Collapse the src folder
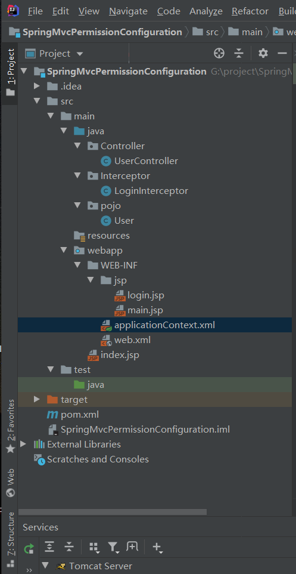 click(37, 101)
